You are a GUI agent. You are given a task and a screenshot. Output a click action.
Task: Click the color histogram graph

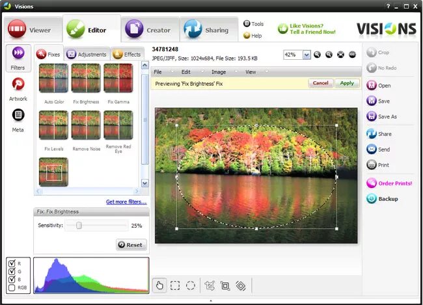pyautogui.click(x=92, y=275)
